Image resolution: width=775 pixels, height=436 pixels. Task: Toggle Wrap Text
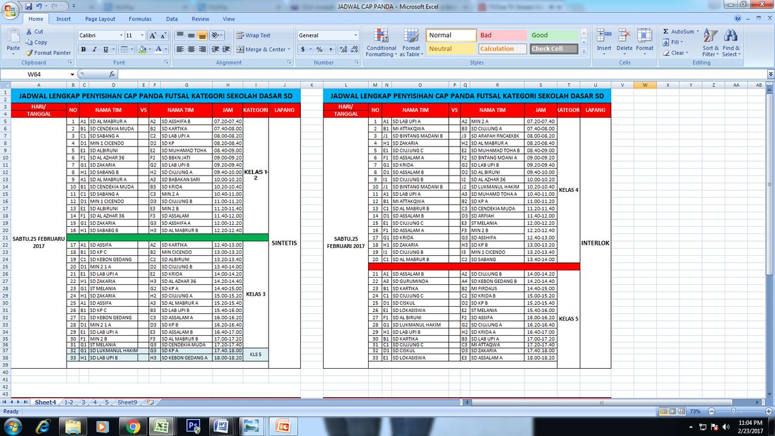pyautogui.click(x=253, y=36)
